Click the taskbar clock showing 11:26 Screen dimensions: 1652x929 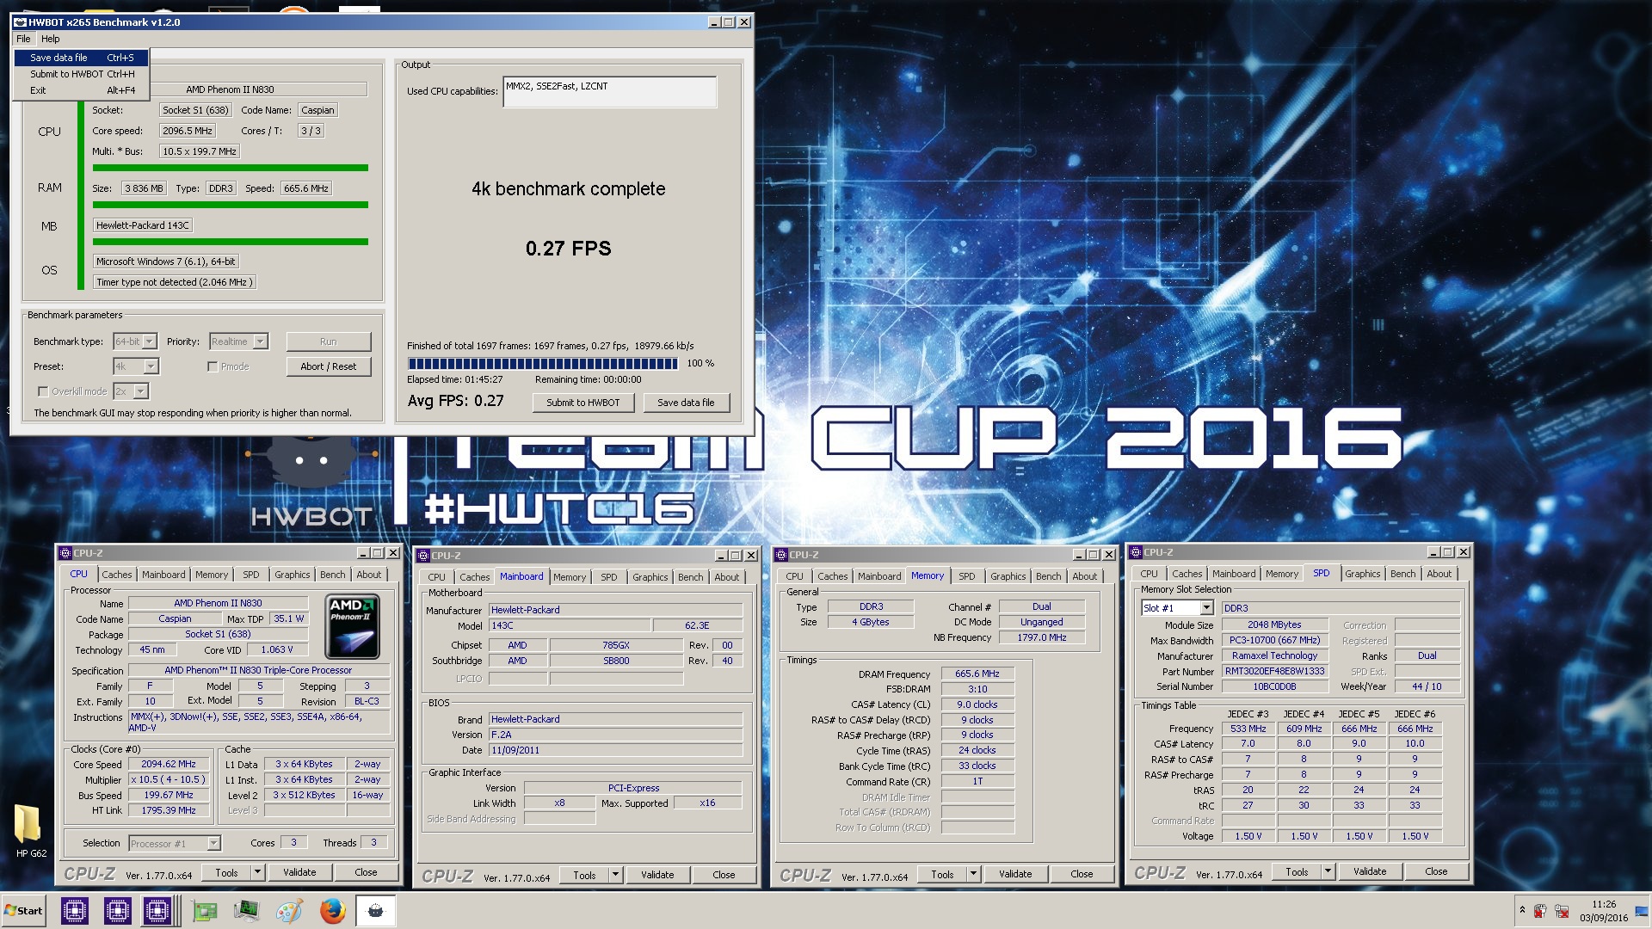[x=1604, y=911]
